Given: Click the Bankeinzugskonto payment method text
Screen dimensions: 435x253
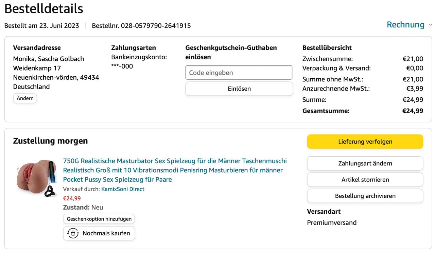Looking at the screenshot, I should [139, 57].
